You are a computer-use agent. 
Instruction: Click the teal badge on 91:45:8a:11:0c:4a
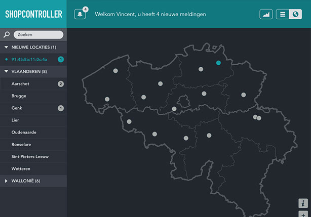(61, 59)
